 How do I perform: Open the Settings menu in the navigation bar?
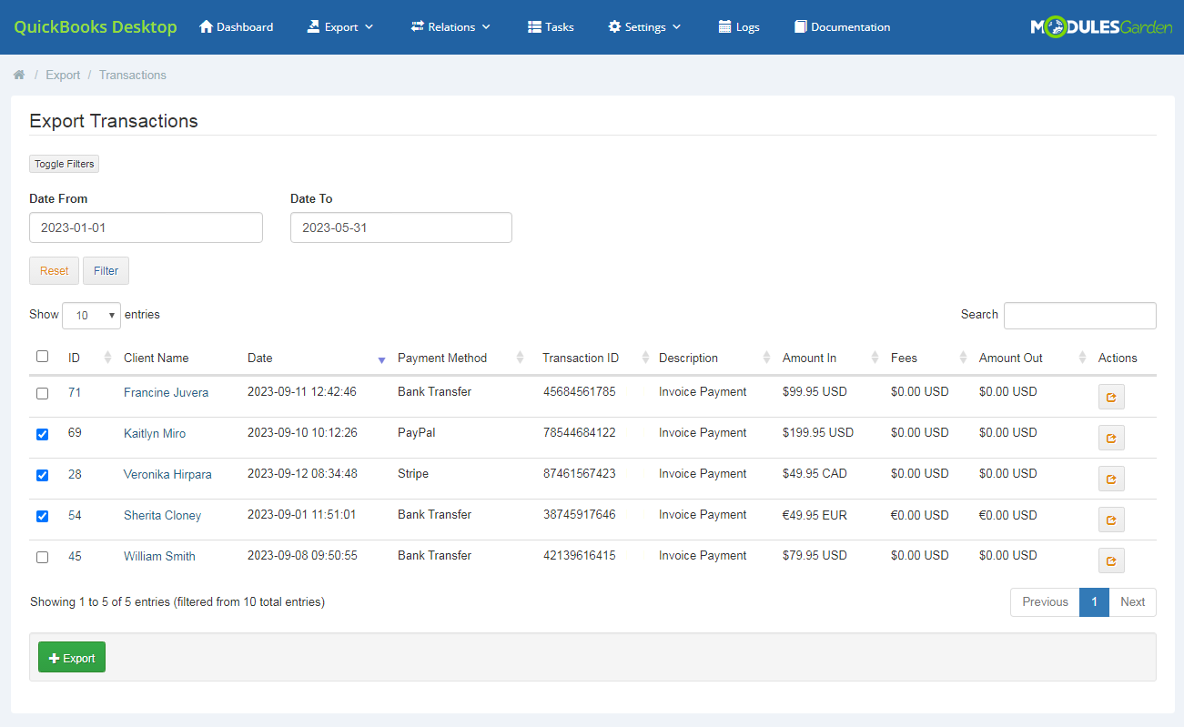644,26
